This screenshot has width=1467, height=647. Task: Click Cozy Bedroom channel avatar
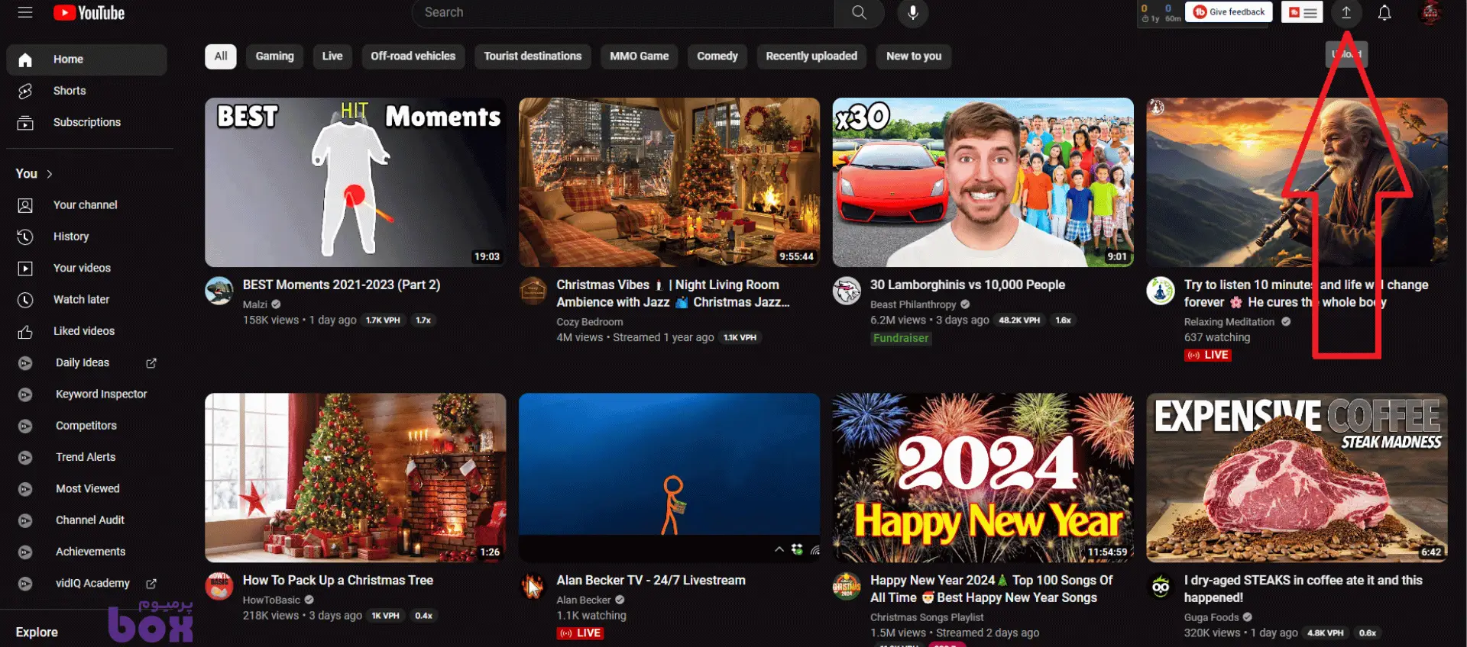coord(533,291)
